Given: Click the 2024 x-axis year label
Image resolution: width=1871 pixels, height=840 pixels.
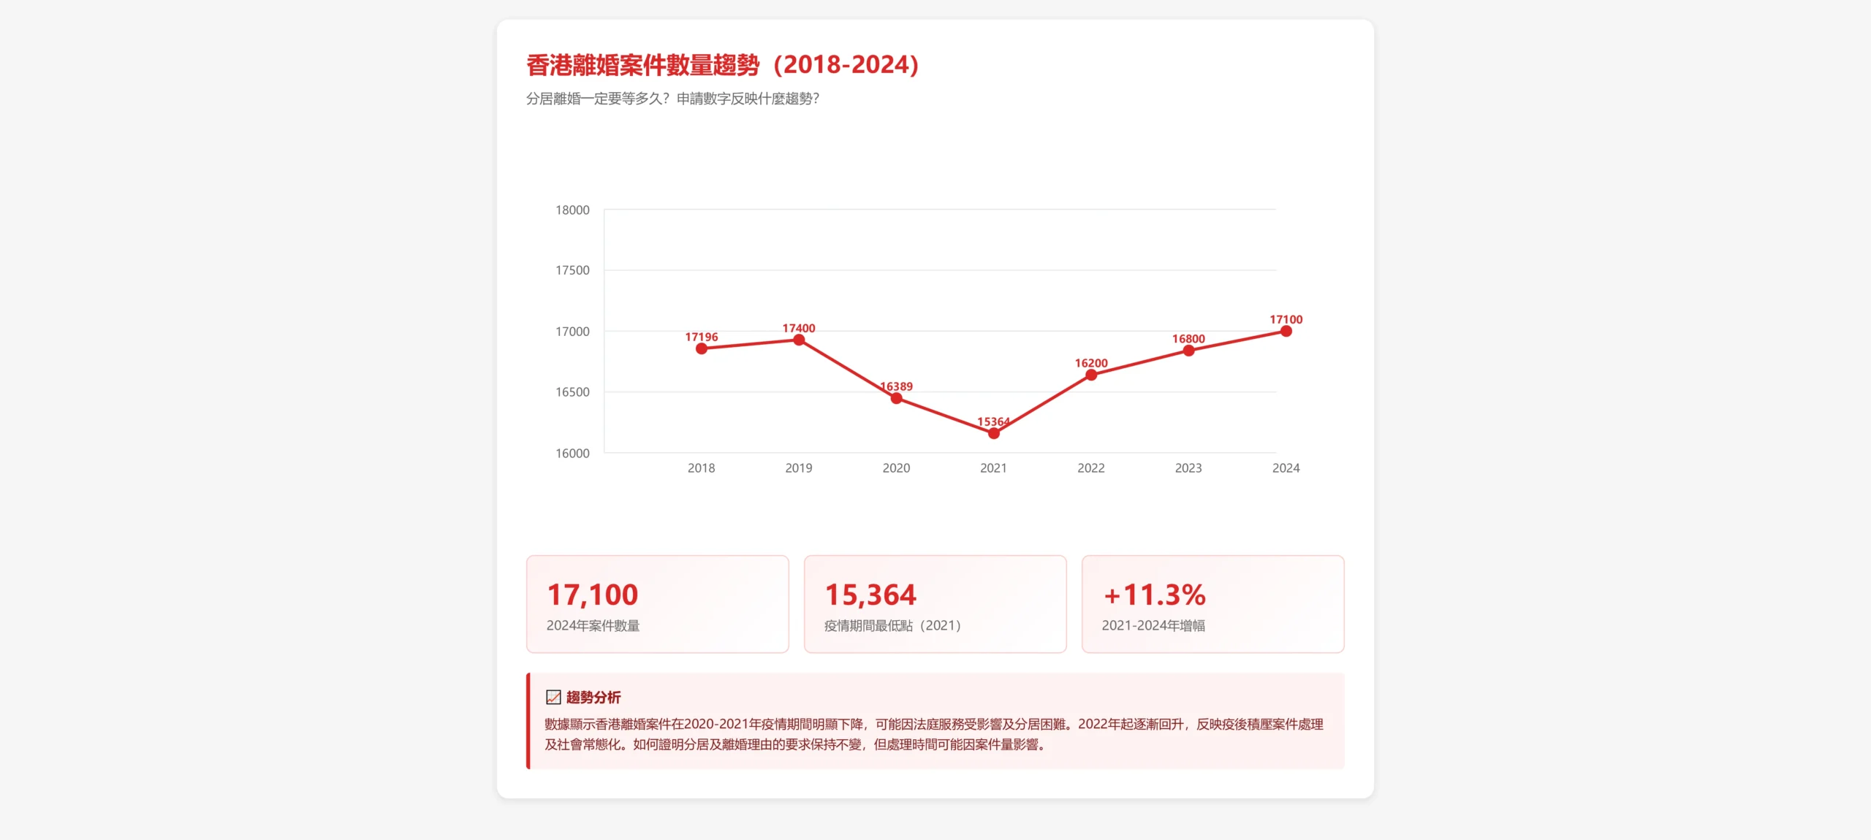Looking at the screenshot, I should tap(1286, 468).
